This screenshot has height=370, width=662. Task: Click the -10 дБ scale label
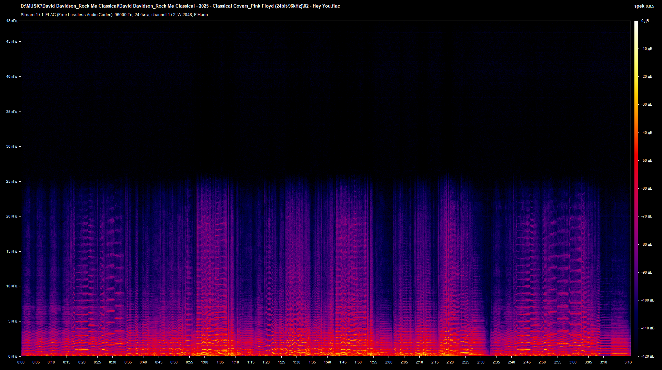pyautogui.click(x=647, y=49)
